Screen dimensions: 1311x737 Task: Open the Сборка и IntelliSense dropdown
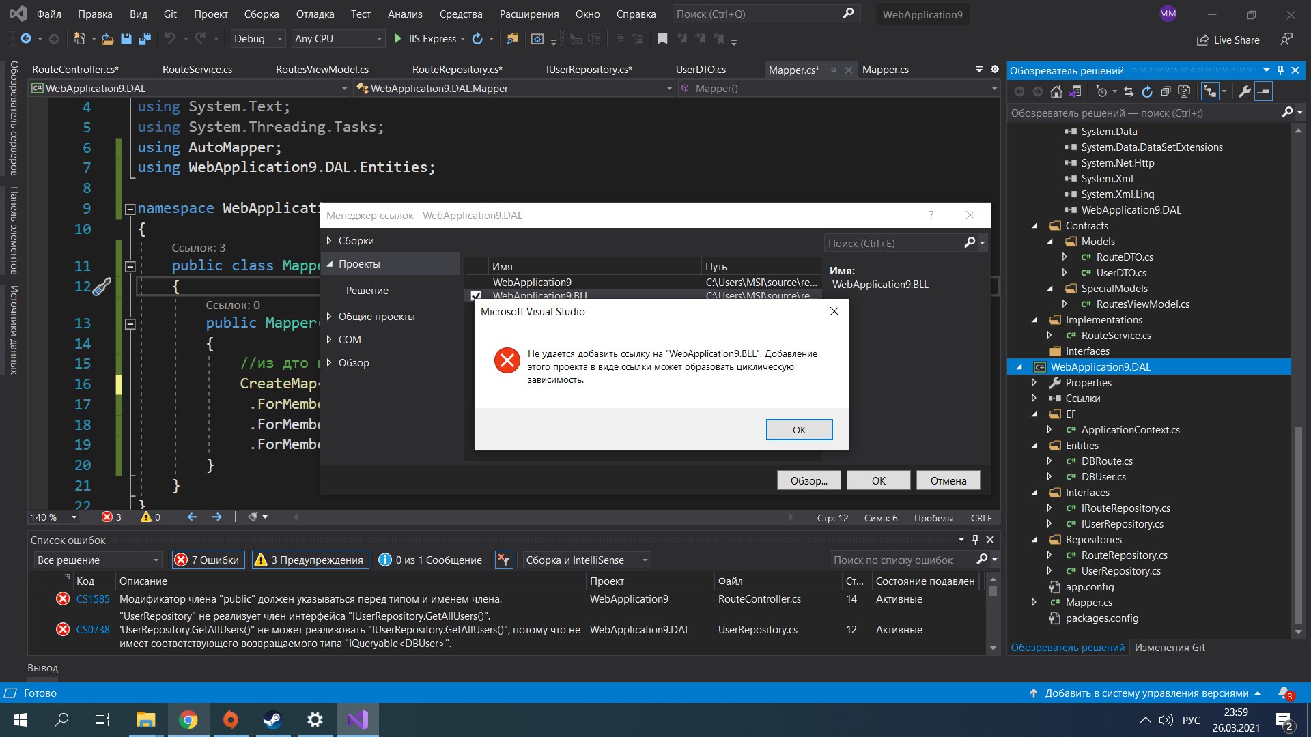tap(587, 560)
